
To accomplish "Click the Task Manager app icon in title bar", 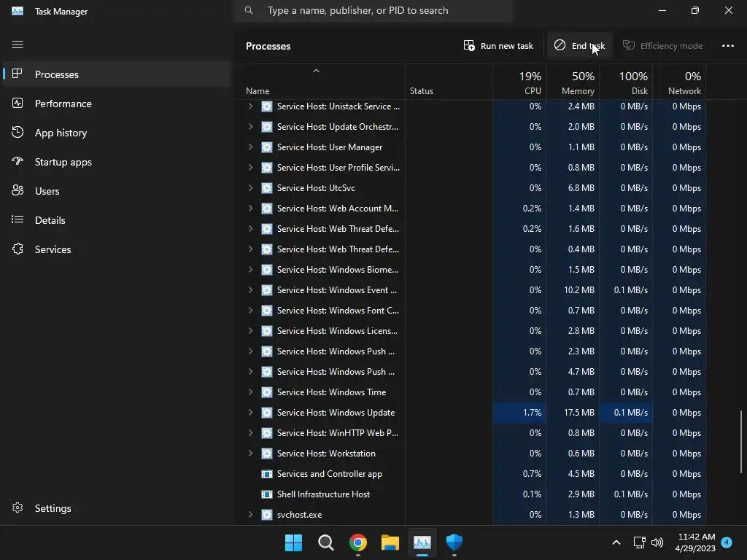I will click(x=18, y=11).
